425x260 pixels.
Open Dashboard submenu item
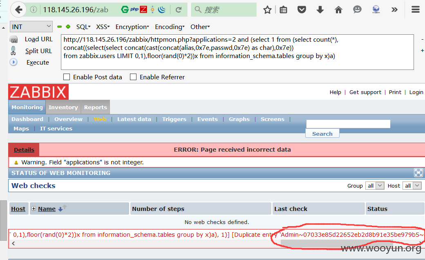coord(27,119)
